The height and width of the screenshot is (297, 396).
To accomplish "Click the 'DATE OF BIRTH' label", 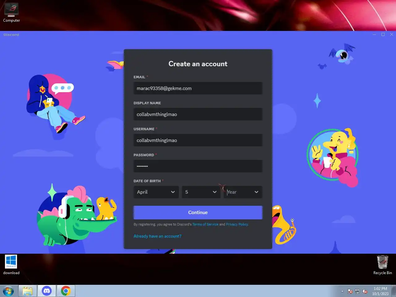I will point(147,181).
